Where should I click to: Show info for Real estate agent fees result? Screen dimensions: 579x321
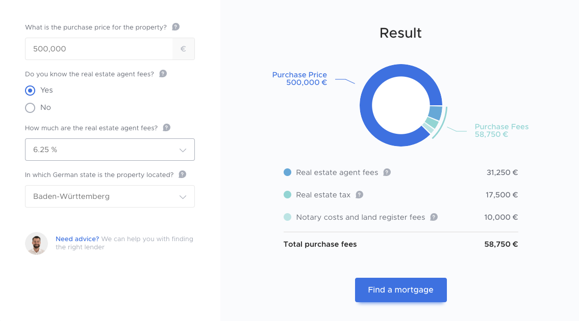point(387,172)
